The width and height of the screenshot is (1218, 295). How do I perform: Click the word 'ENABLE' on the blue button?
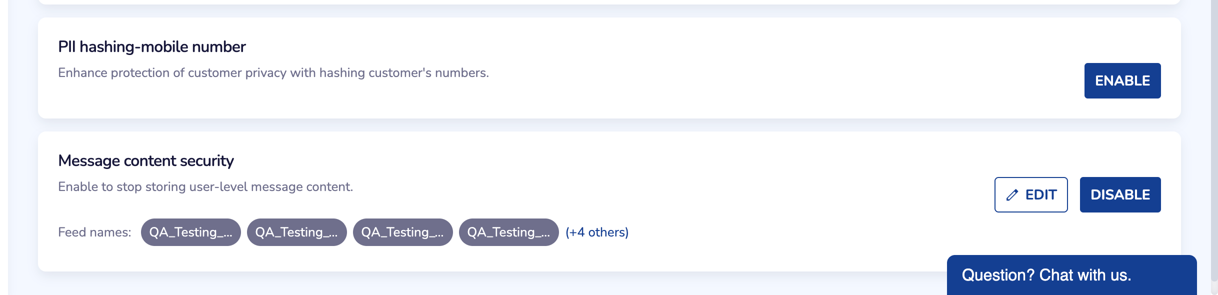click(1122, 80)
